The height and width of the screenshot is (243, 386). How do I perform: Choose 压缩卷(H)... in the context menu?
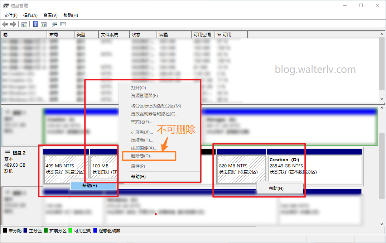click(x=142, y=140)
